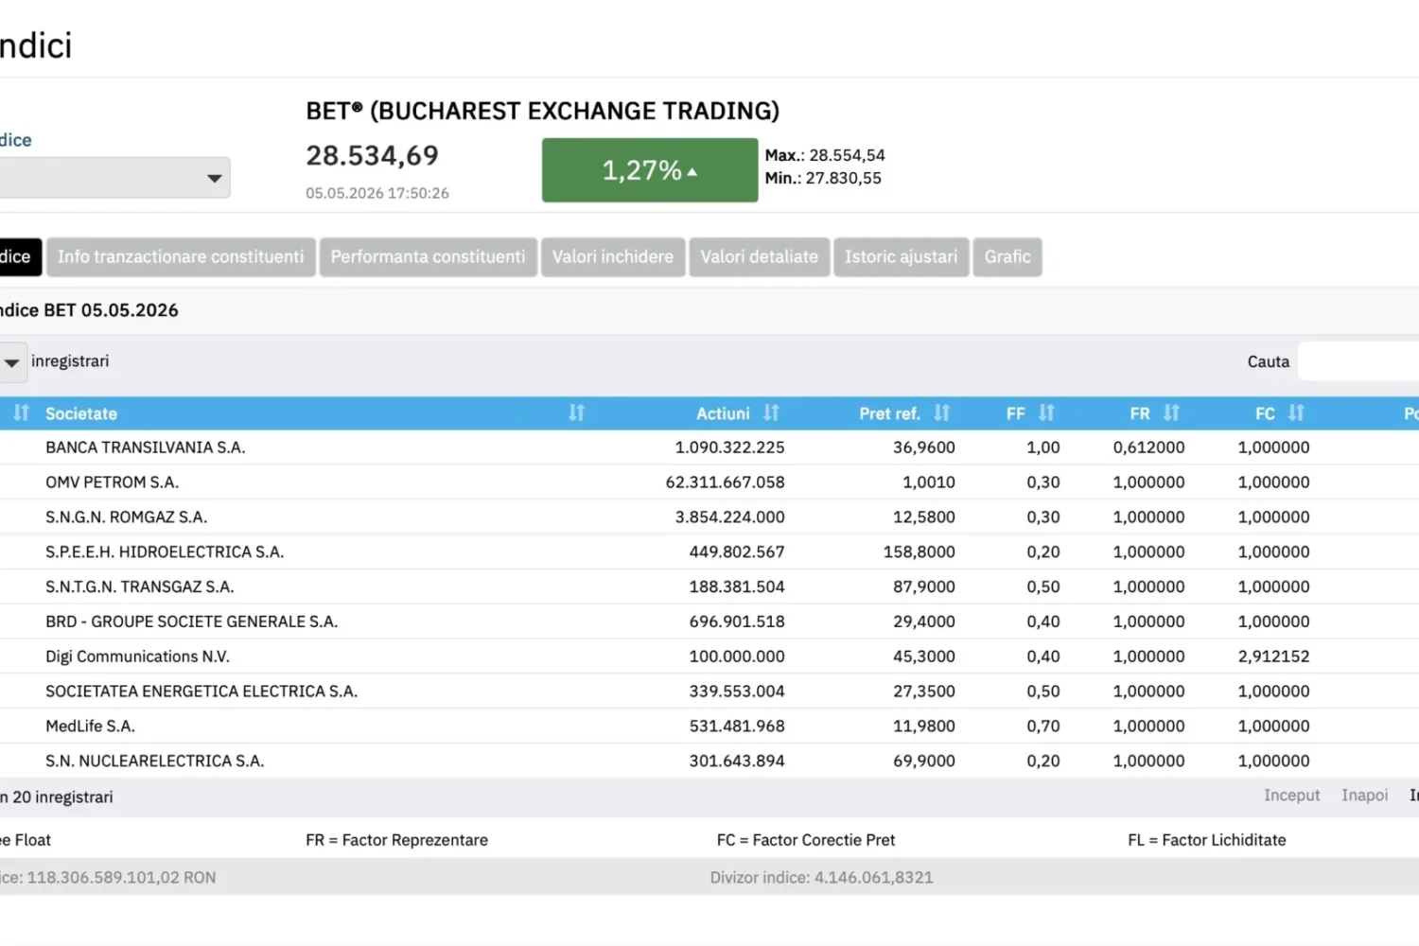The width and height of the screenshot is (1419, 946).
Task: Click the Transgaz price 87,9000
Action: (924, 587)
